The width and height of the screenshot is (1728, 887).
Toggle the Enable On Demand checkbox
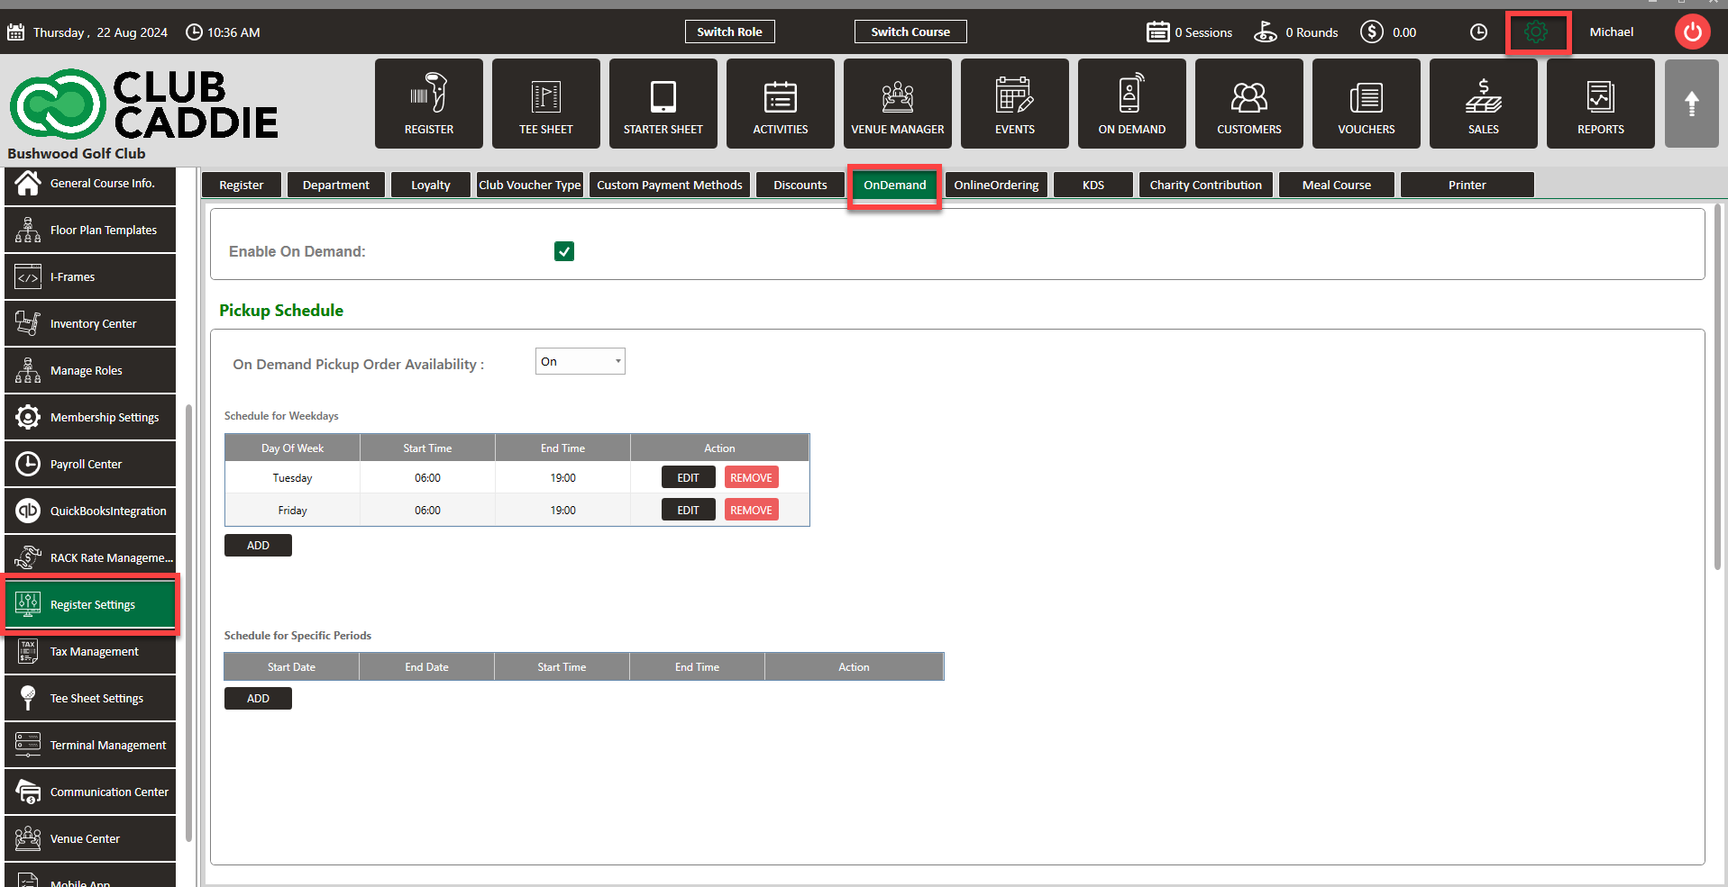coord(564,251)
